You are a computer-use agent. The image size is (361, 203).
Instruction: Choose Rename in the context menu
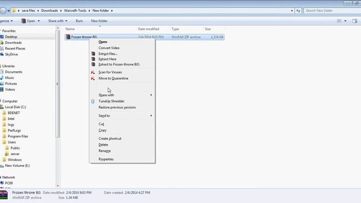click(104, 151)
